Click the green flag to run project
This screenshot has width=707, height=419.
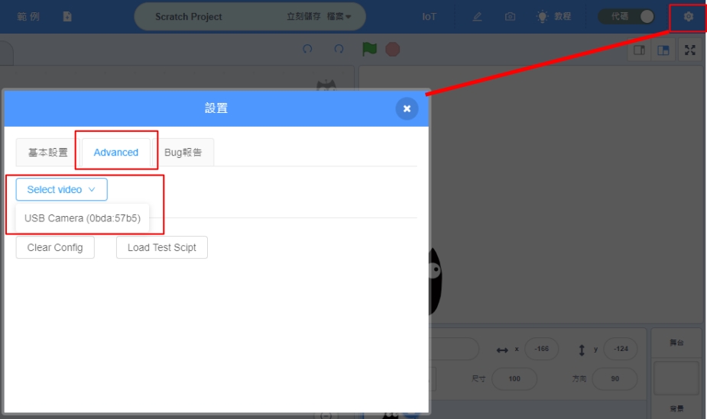pyautogui.click(x=370, y=50)
